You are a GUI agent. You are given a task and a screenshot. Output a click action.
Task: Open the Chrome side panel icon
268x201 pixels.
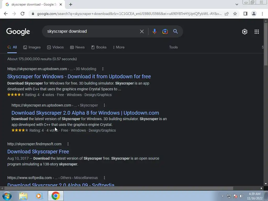point(245,14)
